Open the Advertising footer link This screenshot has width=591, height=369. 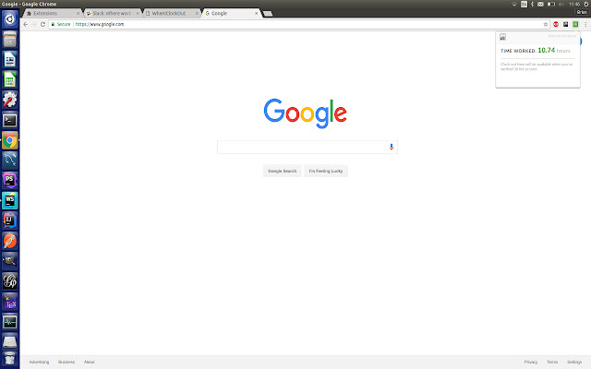coord(39,362)
